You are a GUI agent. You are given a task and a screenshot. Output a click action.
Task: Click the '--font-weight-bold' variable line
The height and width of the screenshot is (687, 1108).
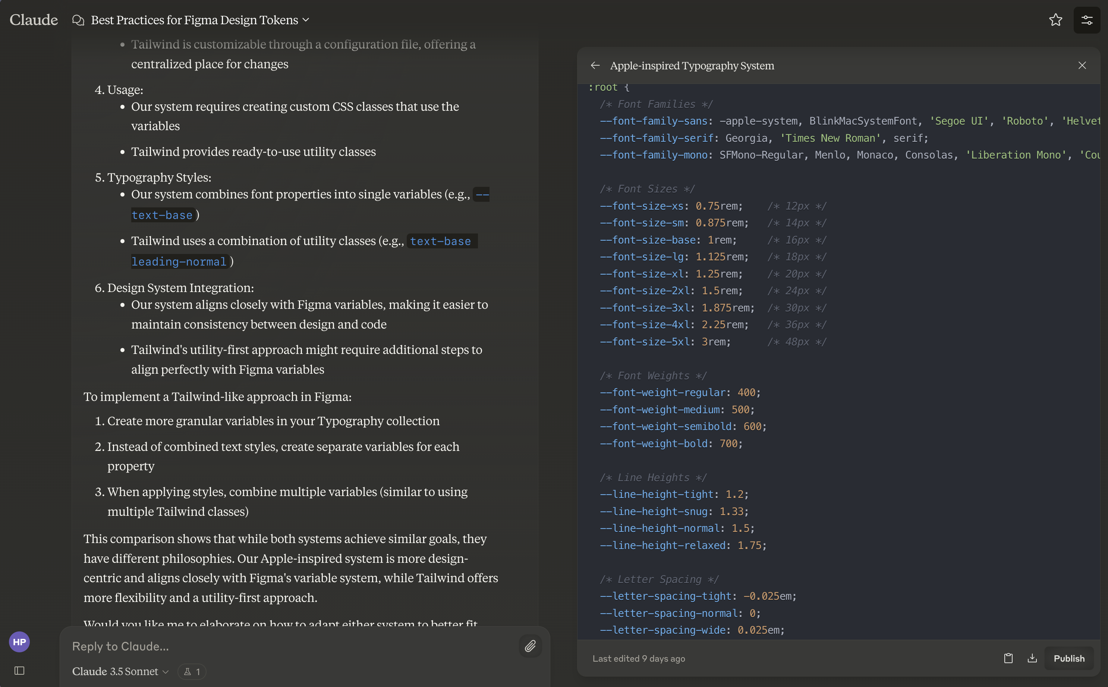671,443
